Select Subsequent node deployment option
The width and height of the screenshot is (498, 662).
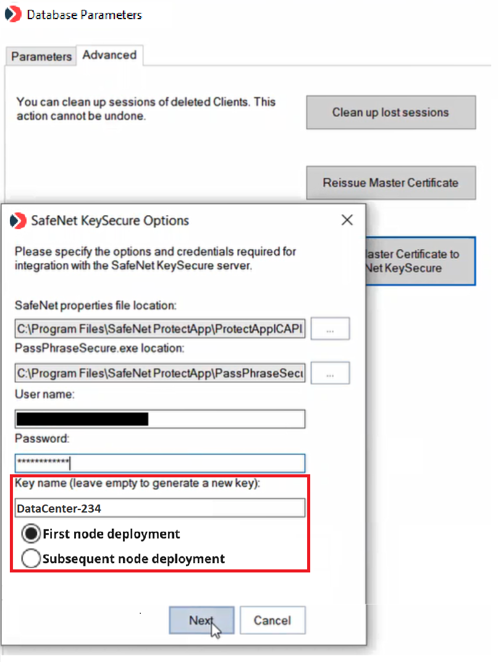point(30,559)
